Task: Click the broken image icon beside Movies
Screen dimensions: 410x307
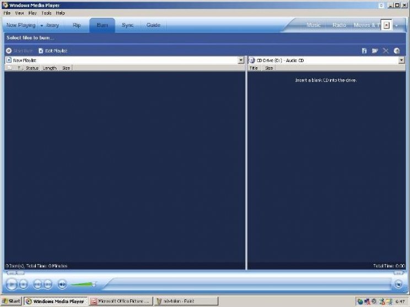Action: (386, 25)
